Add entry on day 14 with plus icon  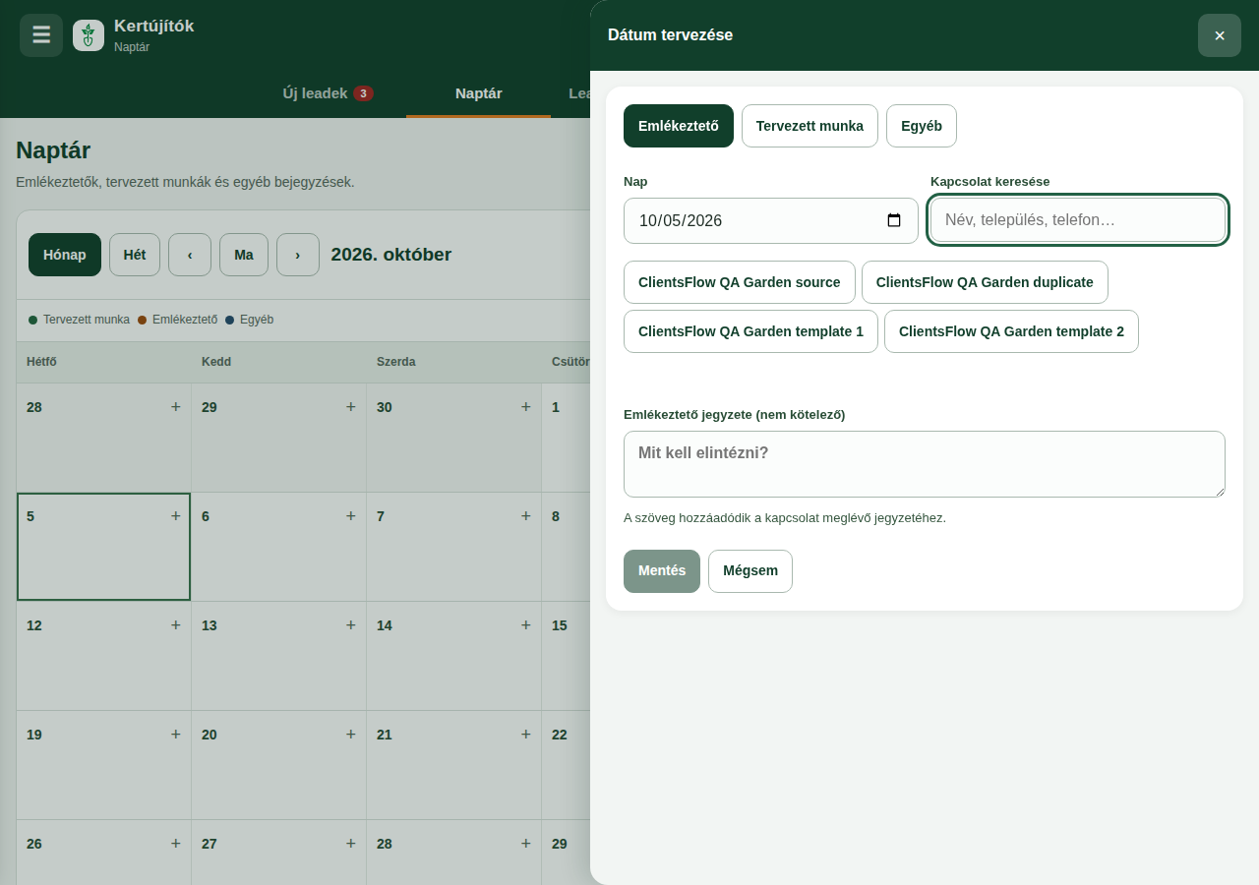click(526, 624)
